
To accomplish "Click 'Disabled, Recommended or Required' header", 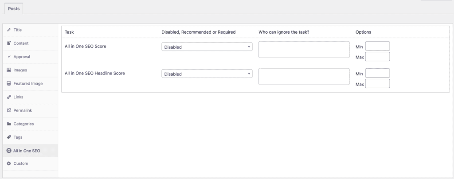I will (198, 32).
